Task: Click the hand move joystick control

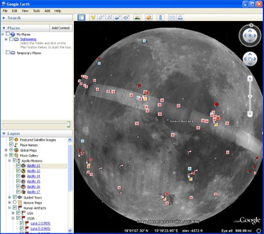Action: [250, 59]
